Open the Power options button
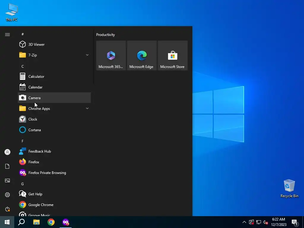 (x=7, y=209)
